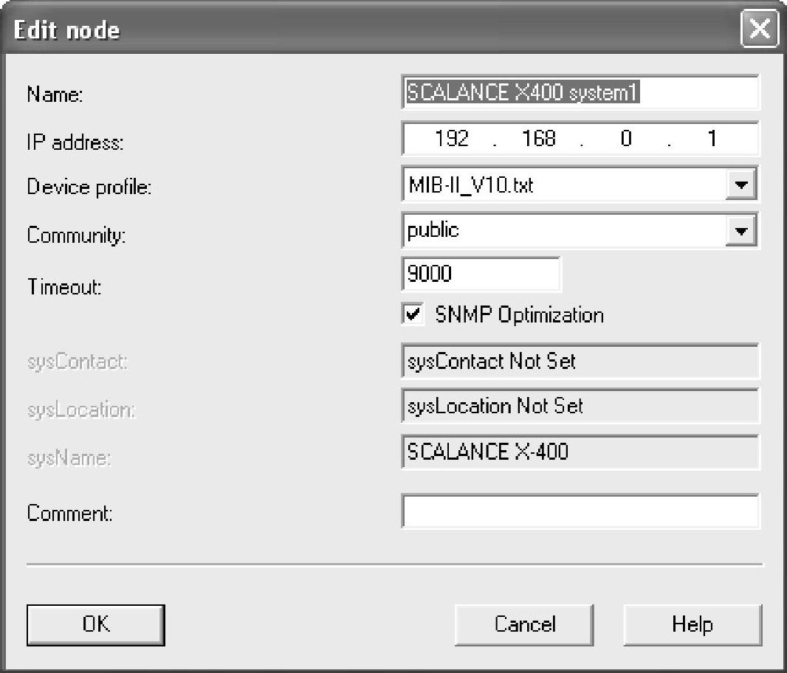Click the sysName field SCALANCE X-400

point(581,452)
